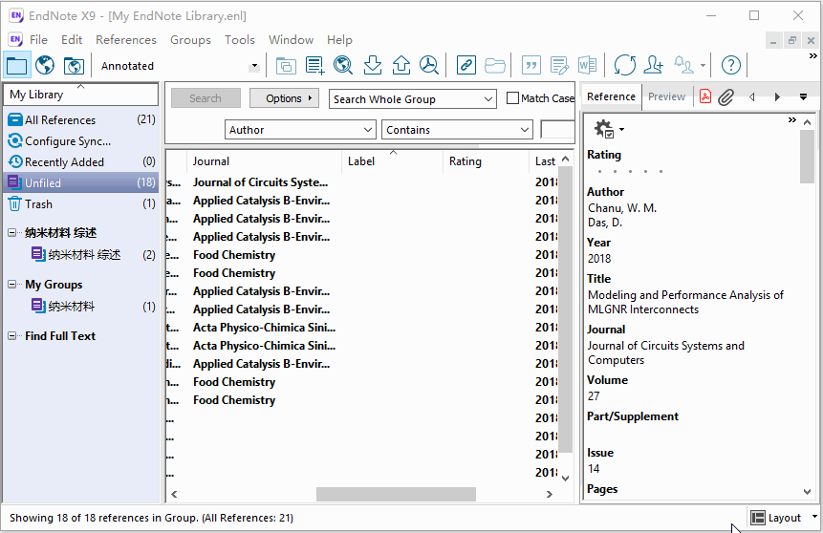Select Recently Added group
Image resolution: width=823 pixels, height=533 pixels.
click(x=81, y=162)
